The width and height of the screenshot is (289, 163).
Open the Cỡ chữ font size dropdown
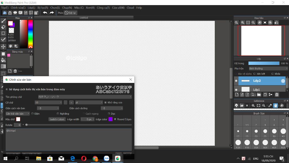point(48,102)
